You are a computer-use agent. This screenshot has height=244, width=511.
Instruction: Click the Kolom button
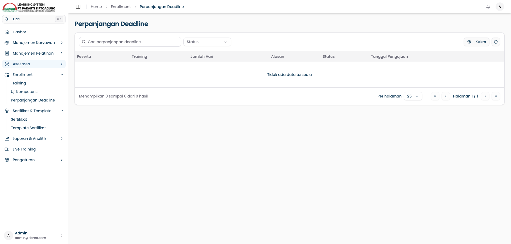(x=476, y=42)
